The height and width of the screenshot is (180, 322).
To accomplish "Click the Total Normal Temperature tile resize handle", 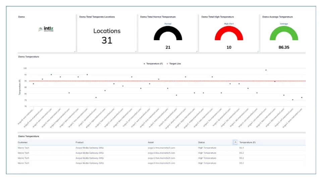I will tap(197, 51).
